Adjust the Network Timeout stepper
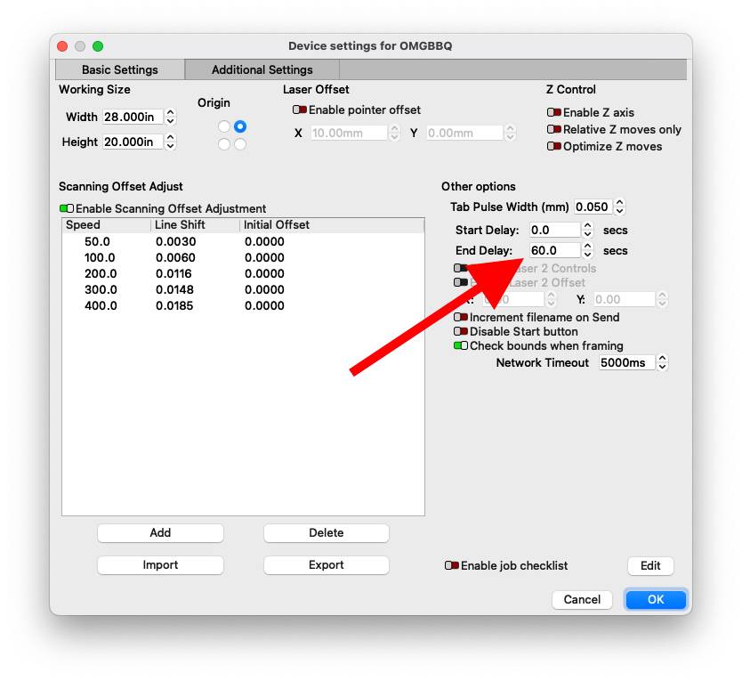 [x=662, y=363]
